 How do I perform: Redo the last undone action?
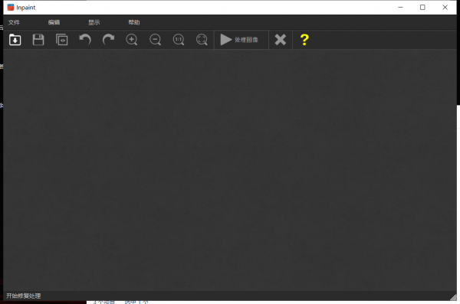coord(108,39)
